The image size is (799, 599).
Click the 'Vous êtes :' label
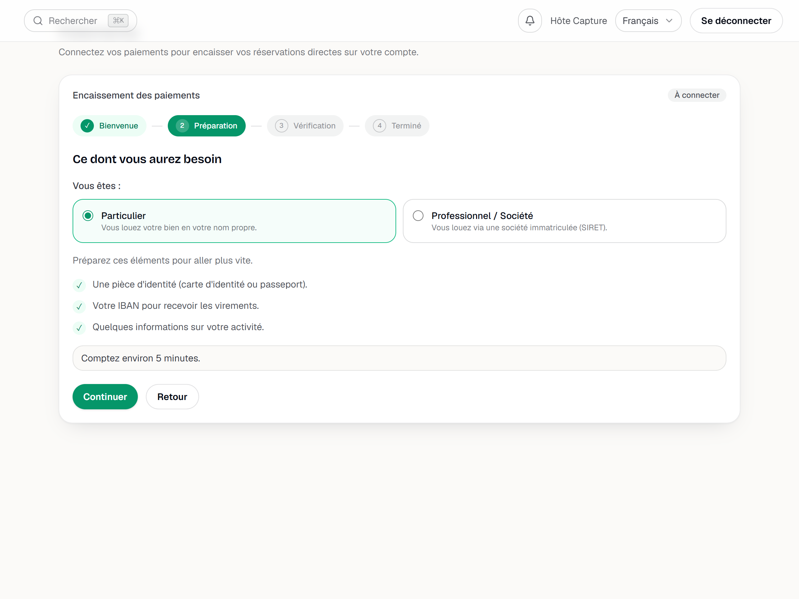click(97, 186)
